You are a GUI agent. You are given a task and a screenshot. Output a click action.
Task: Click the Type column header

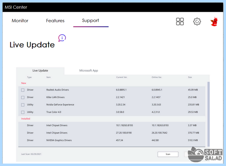click(29, 77)
